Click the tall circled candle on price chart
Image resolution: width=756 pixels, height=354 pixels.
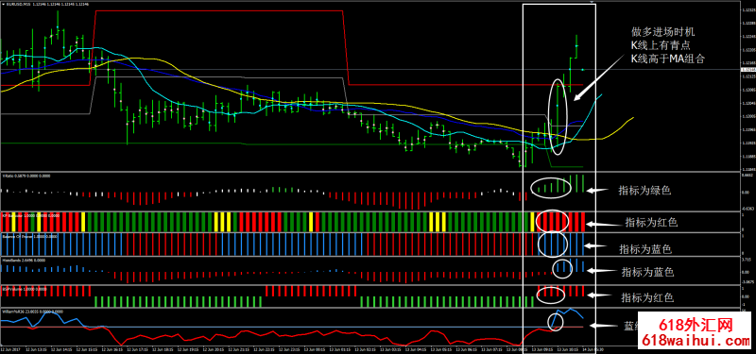[558, 116]
